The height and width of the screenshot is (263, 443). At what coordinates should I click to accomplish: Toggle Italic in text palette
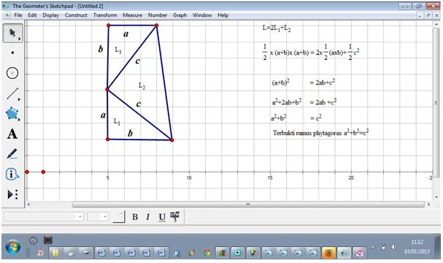tap(147, 217)
